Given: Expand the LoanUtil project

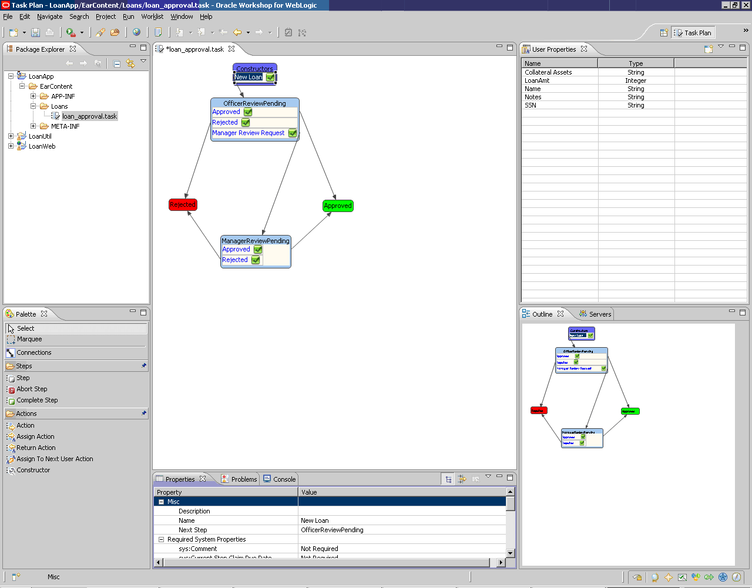Looking at the screenshot, I should coord(11,136).
